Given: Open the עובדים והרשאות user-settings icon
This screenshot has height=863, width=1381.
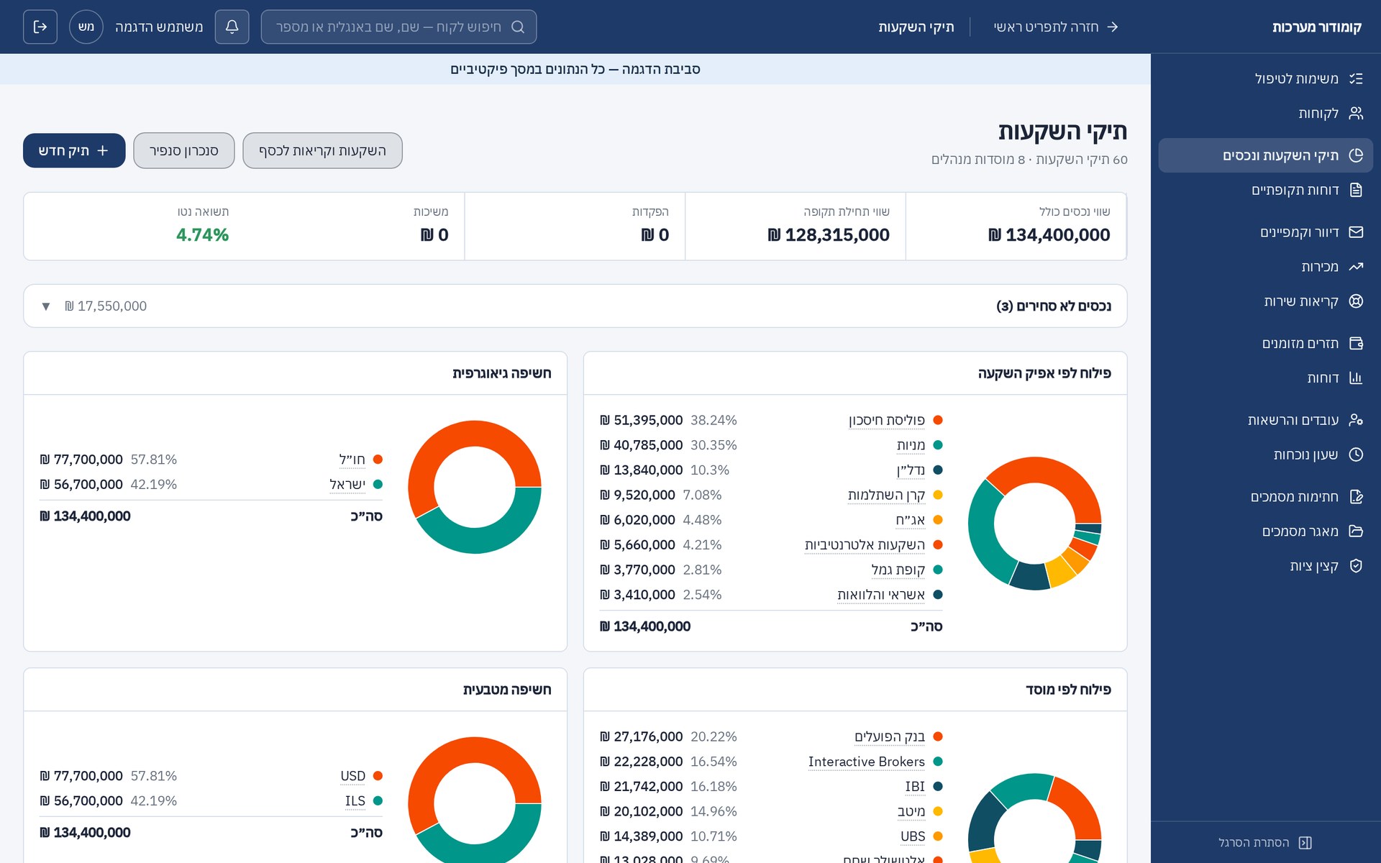Looking at the screenshot, I should [x=1356, y=420].
